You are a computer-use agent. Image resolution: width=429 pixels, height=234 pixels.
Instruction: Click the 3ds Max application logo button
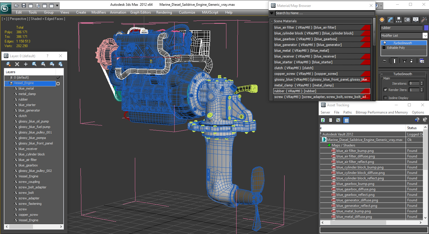[6, 8]
